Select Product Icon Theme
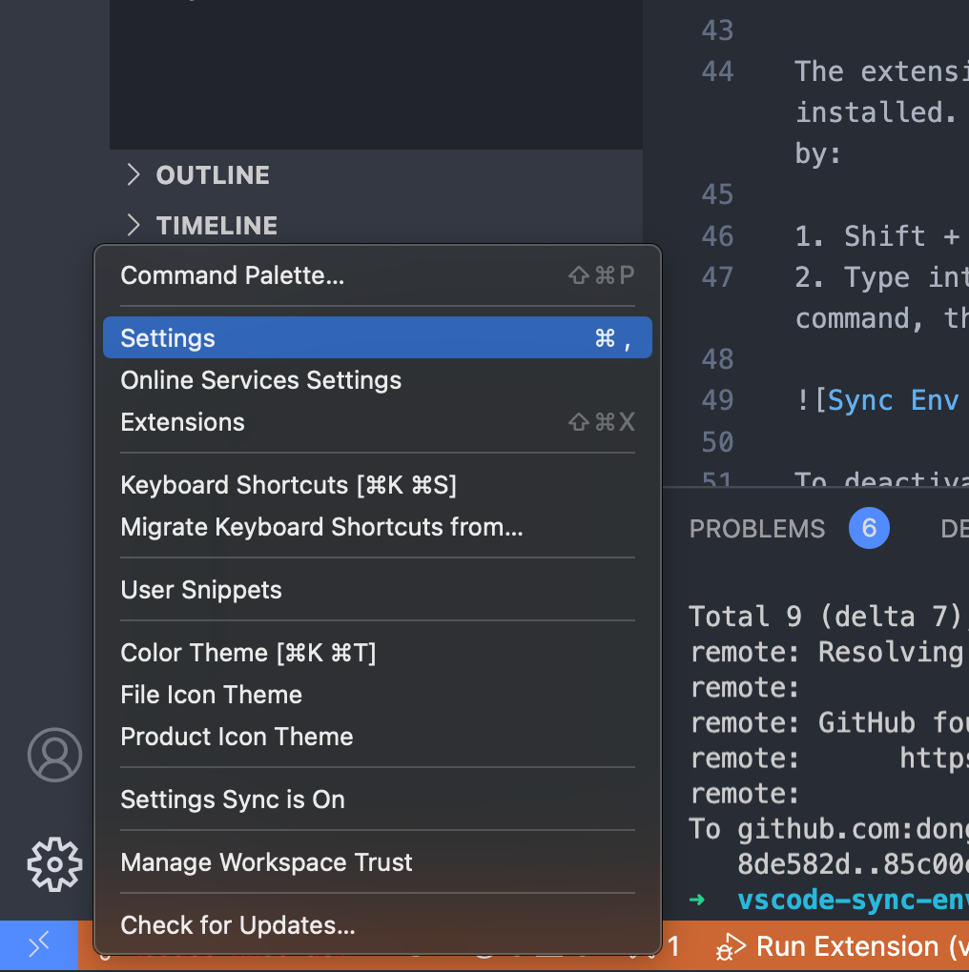969x972 pixels. click(x=377, y=737)
